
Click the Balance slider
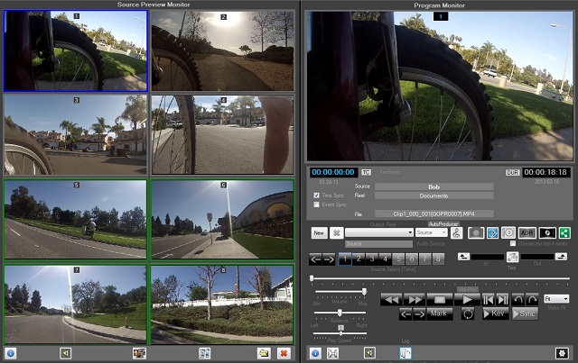coord(340,313)
